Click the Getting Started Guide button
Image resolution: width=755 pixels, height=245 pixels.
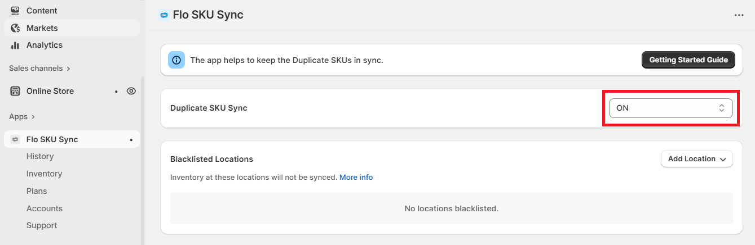(x=688, y=60)
